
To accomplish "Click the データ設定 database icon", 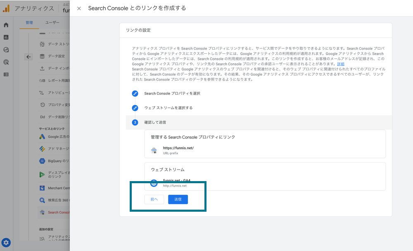I will pyautogui.click(x=42, y=56).
